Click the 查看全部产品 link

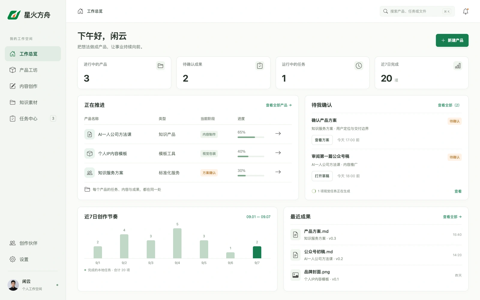(x=279, y=105)
